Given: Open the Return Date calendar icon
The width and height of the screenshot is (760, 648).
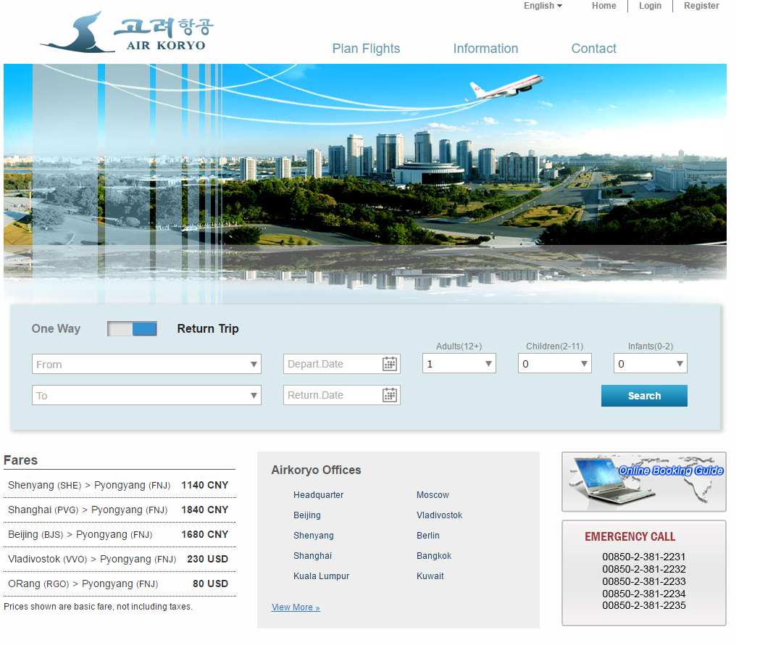Looking at the screenshot, I should 390,395.
